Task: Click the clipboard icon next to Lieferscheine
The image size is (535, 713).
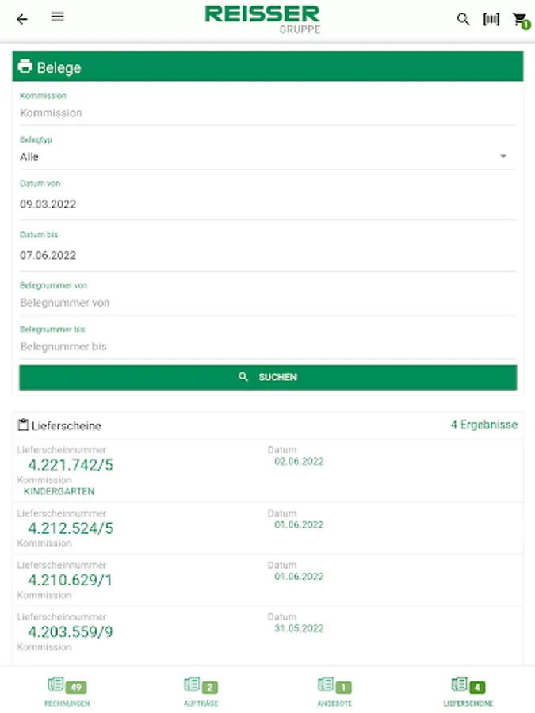Action: (x=23, y=425)
